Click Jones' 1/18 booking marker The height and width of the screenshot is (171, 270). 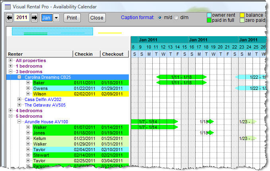[x=210, y=133]
